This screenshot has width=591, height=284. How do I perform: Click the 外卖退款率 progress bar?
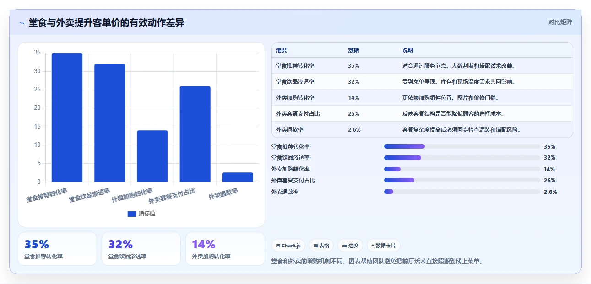pos(462,192)
